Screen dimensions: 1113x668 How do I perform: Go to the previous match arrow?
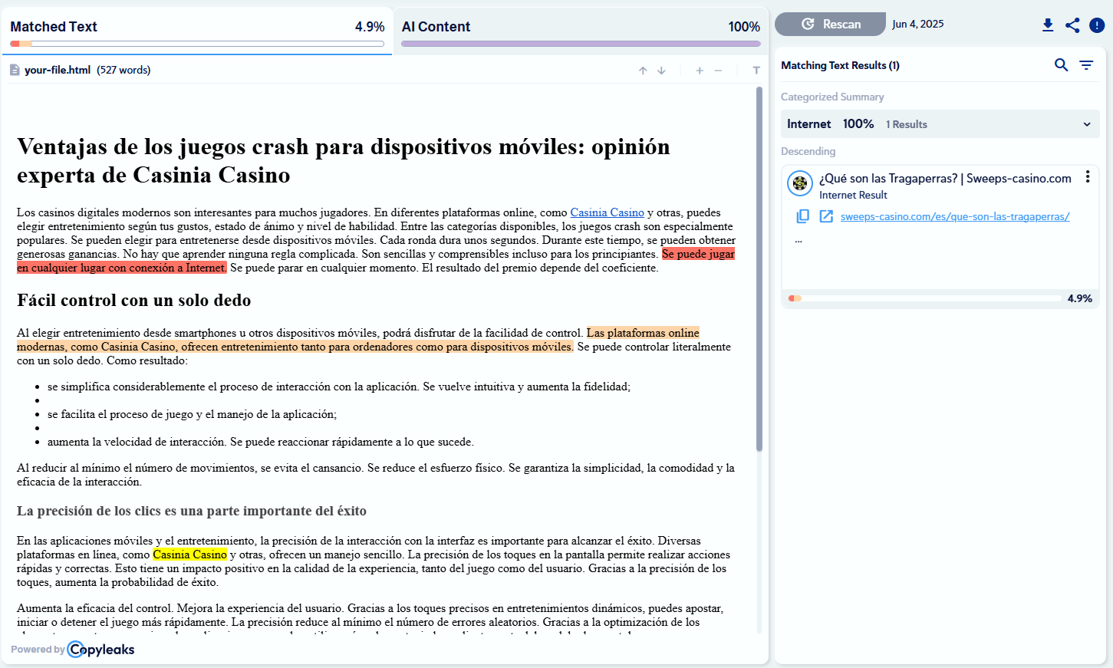pyautogui.click(x=643, y=71)
